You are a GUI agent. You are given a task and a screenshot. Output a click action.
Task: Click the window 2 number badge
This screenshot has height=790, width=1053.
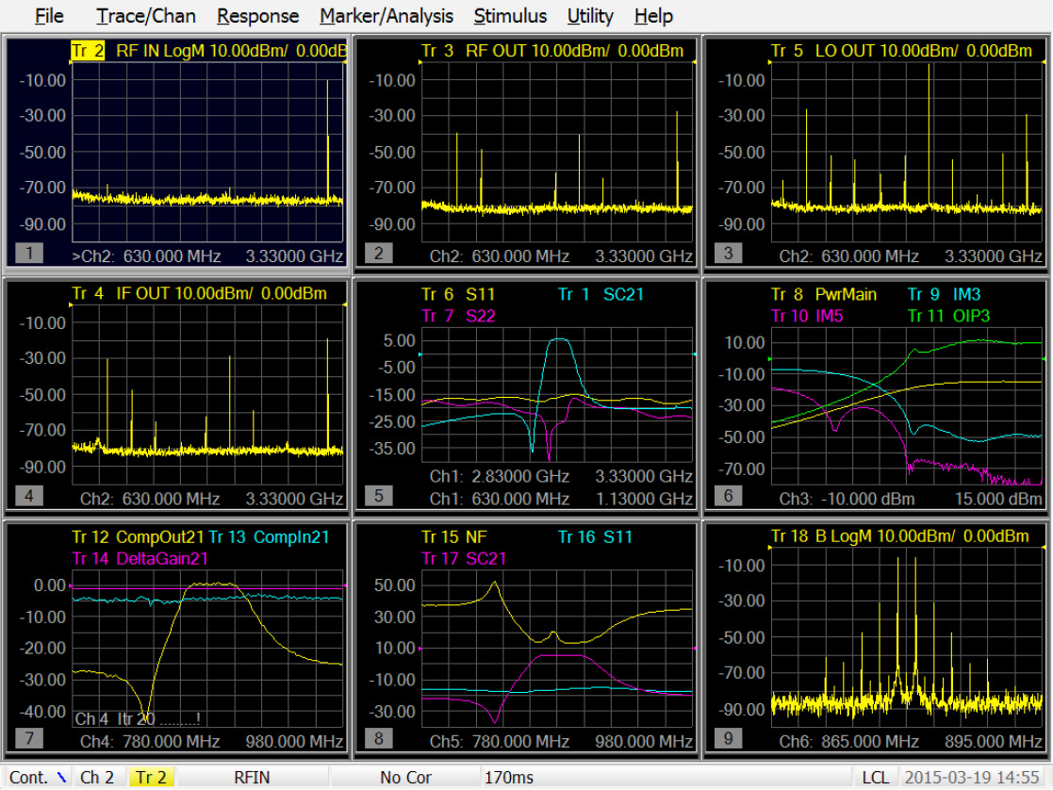click(378, 253)
